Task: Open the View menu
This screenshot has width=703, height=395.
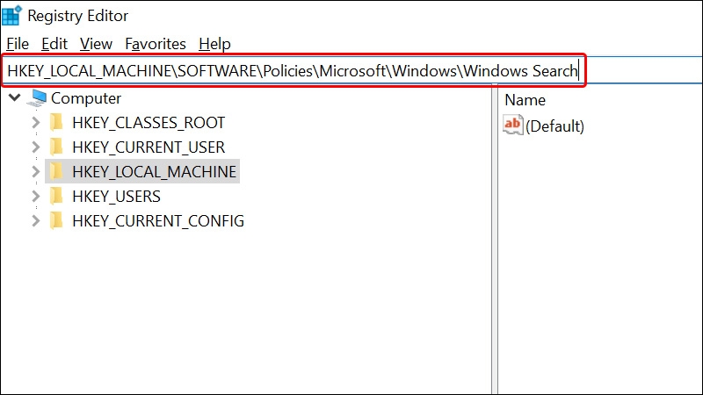Action: click(x=96, y=44)
